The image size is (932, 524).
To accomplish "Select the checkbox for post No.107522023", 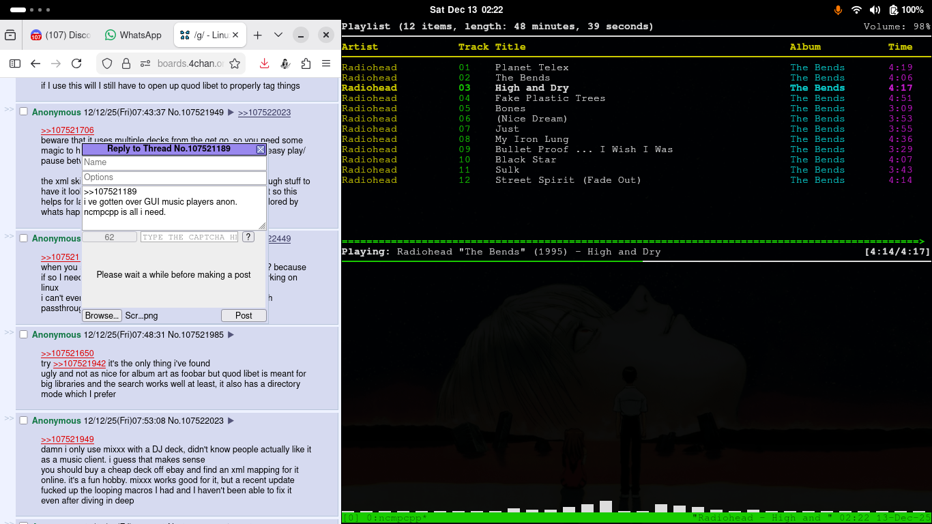I will coord(23,420).
